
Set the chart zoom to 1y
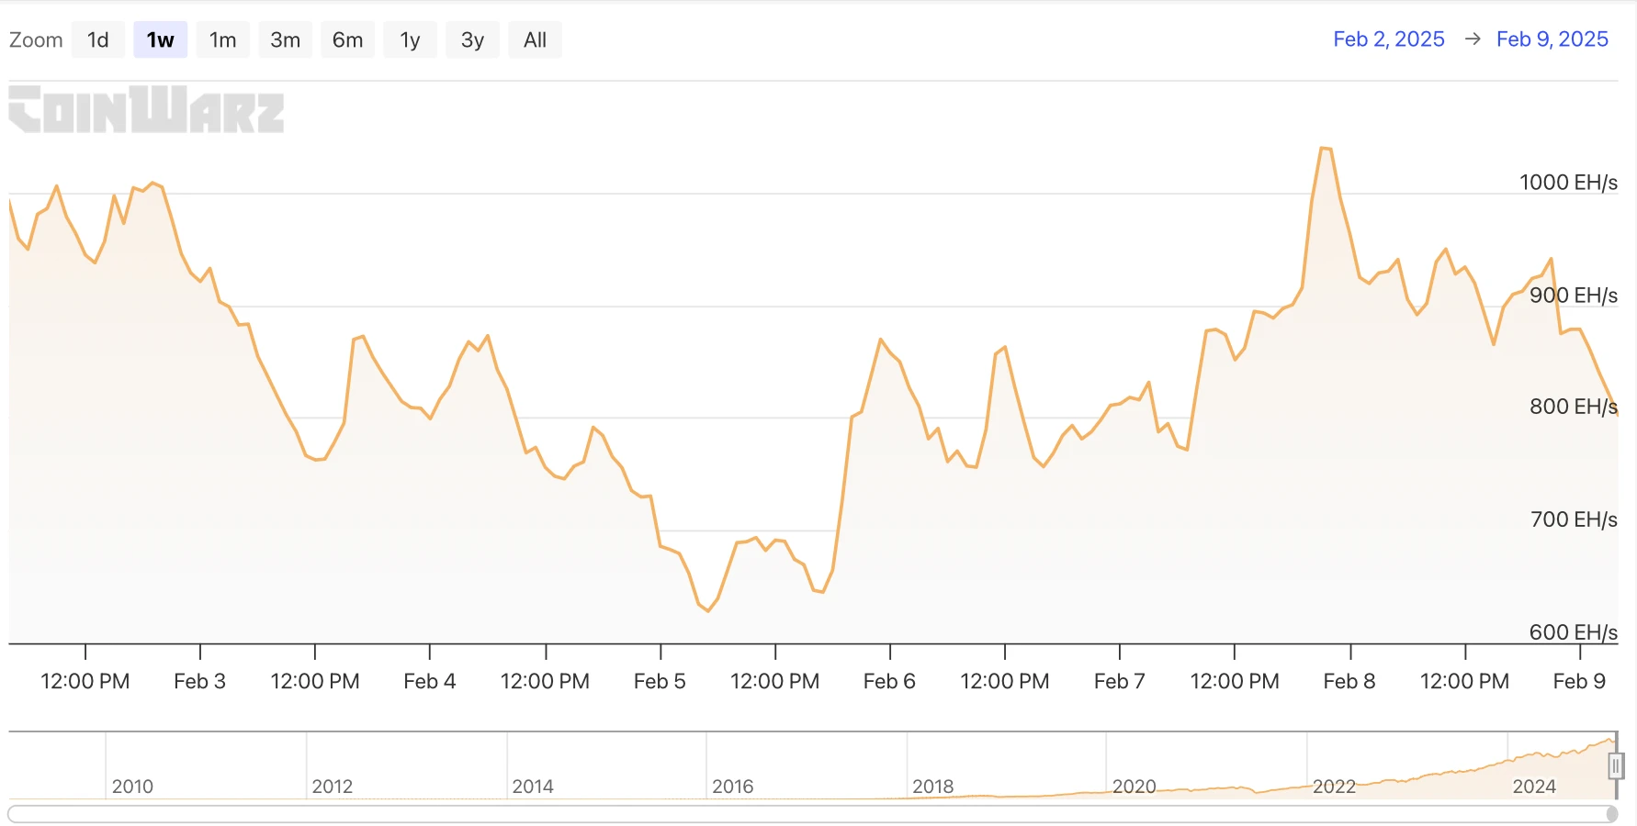coord(411,39)
